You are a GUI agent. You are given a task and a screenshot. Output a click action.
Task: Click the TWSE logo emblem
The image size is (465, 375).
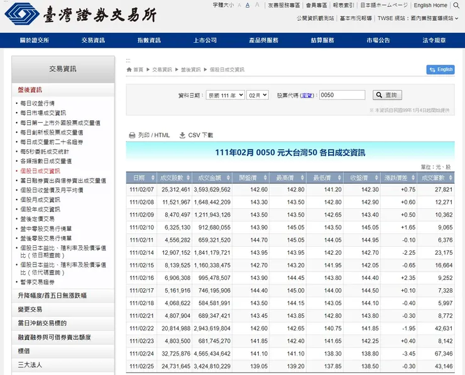22,14
